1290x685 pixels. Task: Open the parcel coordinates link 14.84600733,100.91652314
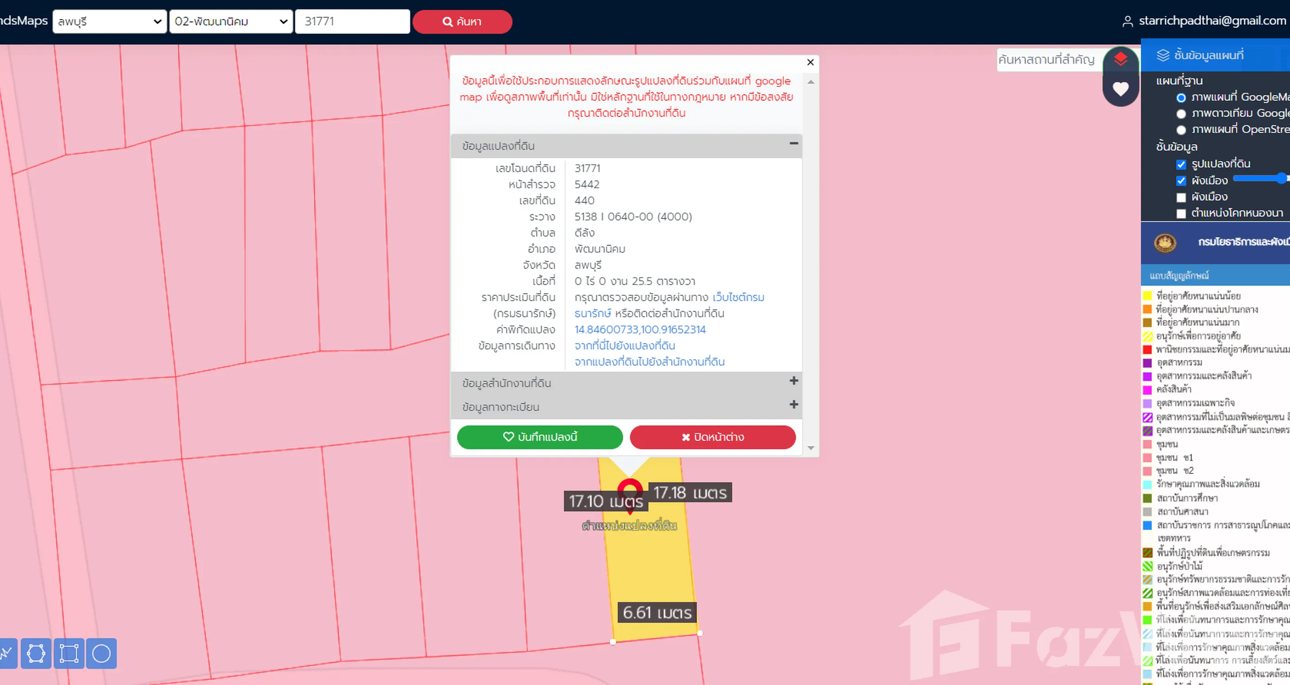(x=640, y=330)
